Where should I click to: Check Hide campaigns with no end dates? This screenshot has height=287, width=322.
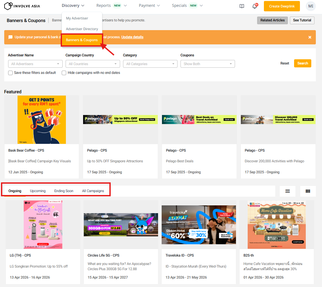(64, 73)
